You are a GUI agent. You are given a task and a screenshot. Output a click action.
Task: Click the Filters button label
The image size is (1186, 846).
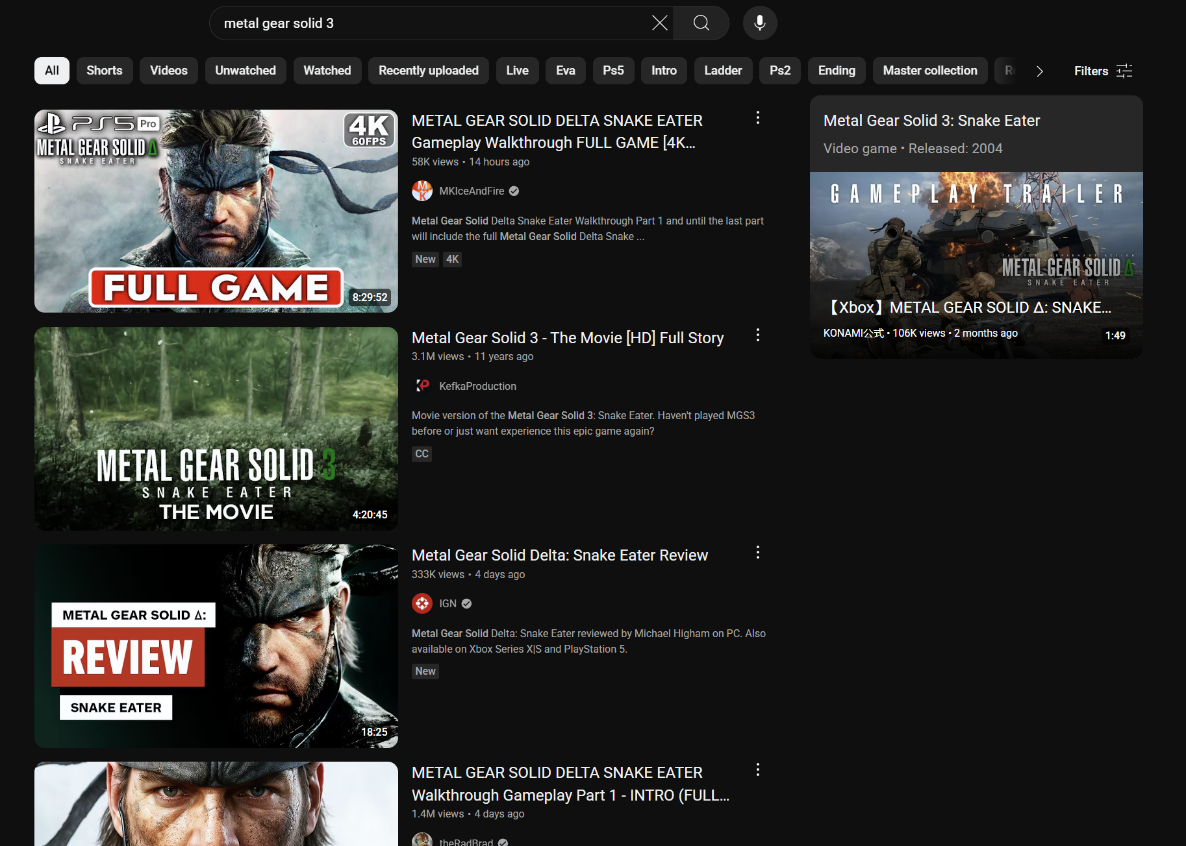coord(1091,71)
